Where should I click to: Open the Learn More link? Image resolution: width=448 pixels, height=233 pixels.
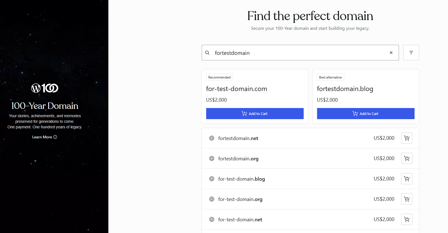(42, 137)
